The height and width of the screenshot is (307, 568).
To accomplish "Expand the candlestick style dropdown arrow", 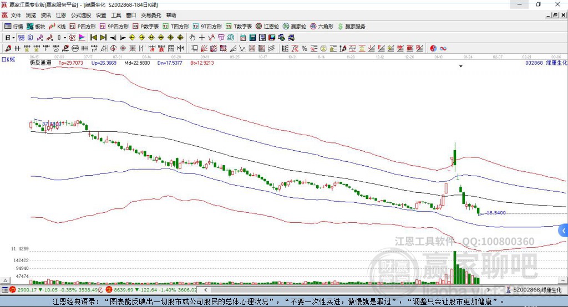I will click(65, 37).
